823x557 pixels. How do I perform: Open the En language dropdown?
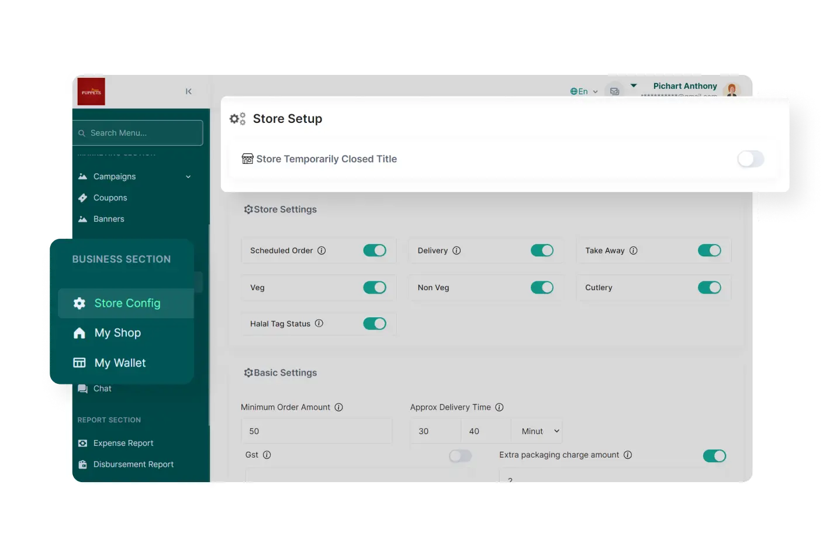tap(583, 91)
